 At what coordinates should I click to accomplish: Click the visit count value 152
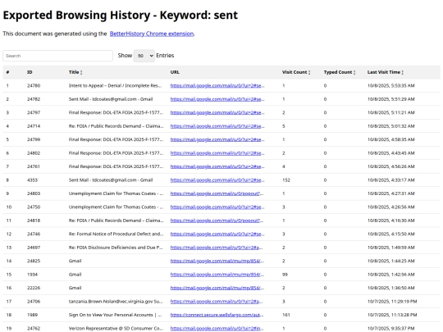coord(286,180)
